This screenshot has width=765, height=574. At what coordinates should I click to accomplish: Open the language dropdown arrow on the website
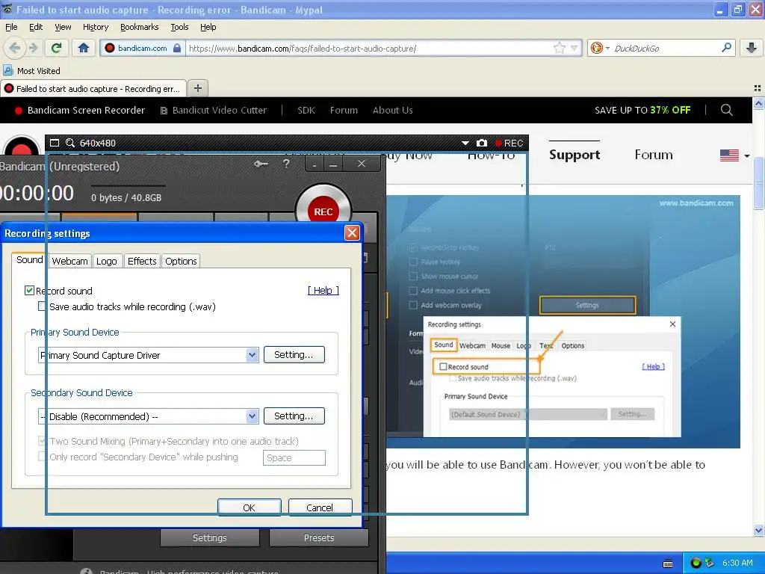coord(747,156)
